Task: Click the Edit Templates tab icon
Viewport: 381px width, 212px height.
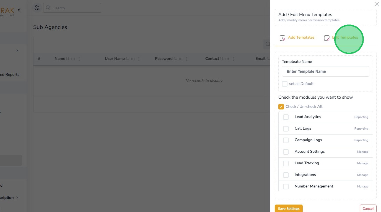Action: click(x=326, y=38)
